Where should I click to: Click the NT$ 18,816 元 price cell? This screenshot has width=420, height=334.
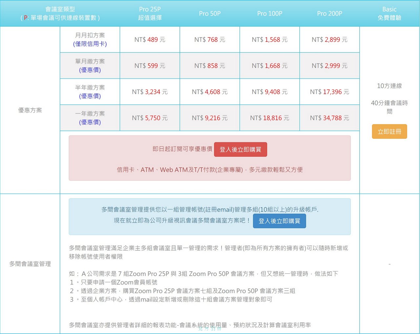tap(270, 118)
